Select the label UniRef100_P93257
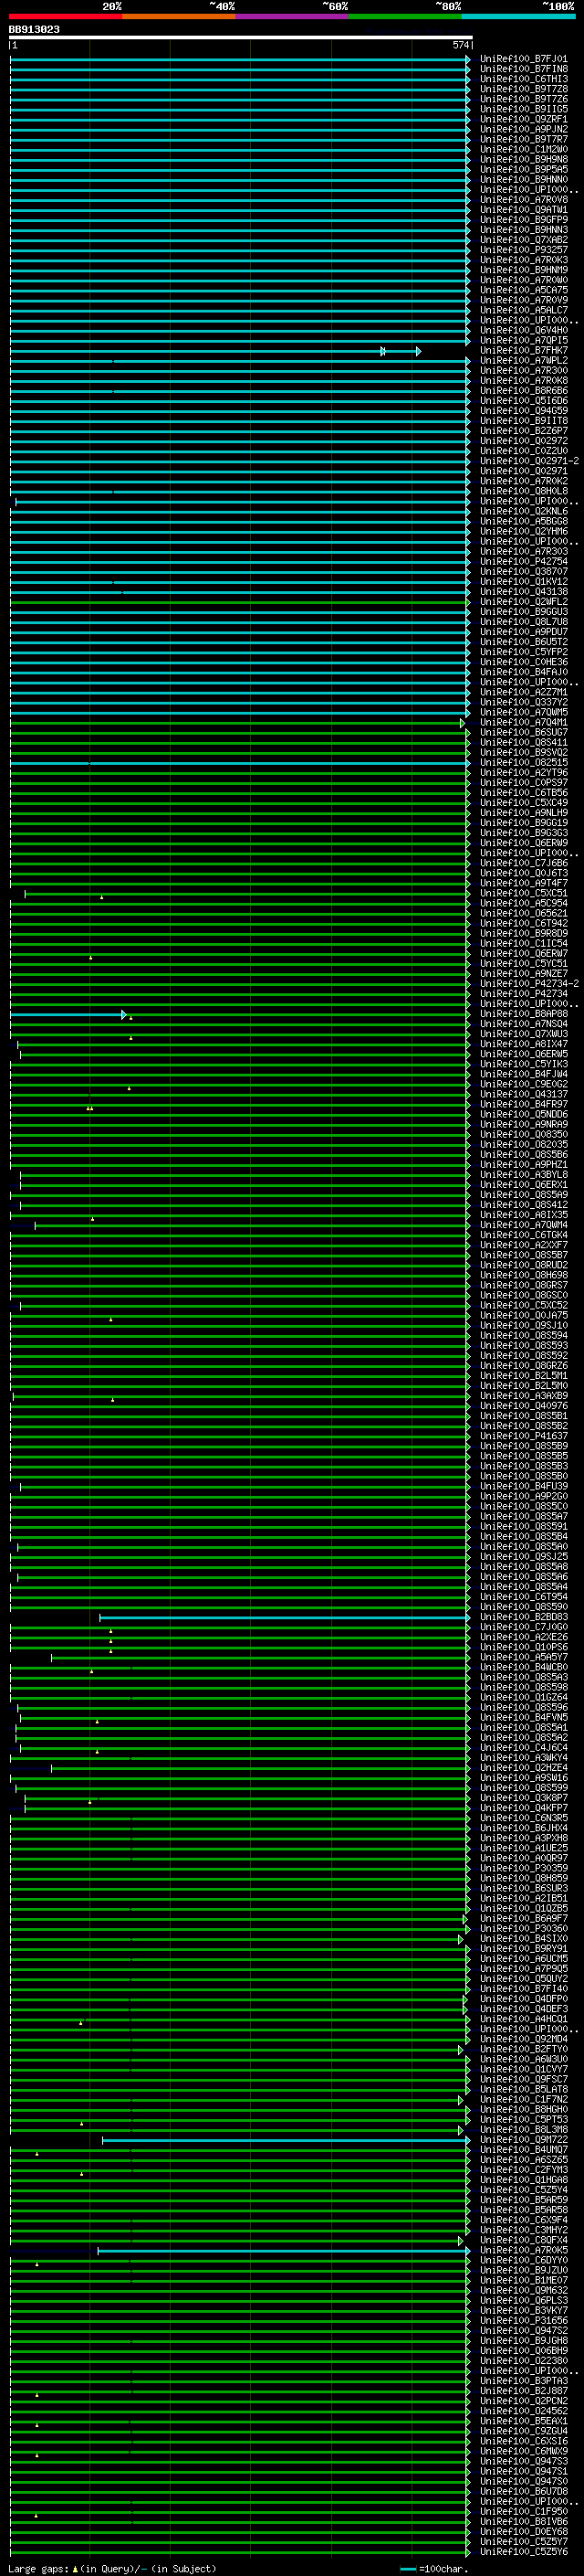Screen dimensions: 584x2576 coord(523,250)
